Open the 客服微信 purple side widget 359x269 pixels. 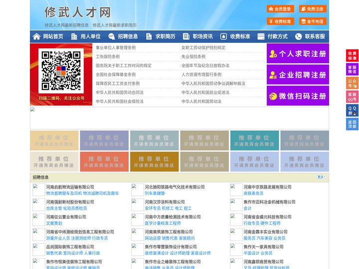point(352,69)
